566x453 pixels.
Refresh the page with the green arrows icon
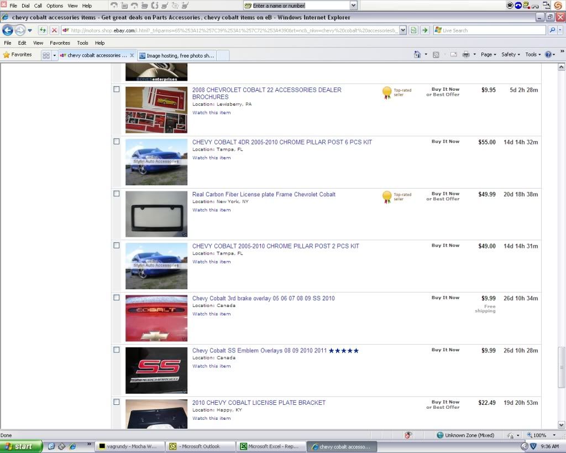click(x=43, y=30)
